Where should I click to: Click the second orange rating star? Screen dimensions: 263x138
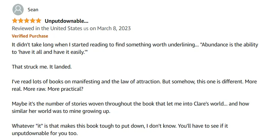21,21
